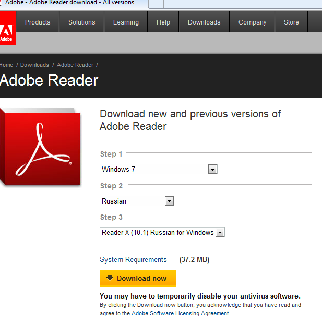Click the browser tab favicon for Adobe
Screen dimensions: 322x322
2,3
